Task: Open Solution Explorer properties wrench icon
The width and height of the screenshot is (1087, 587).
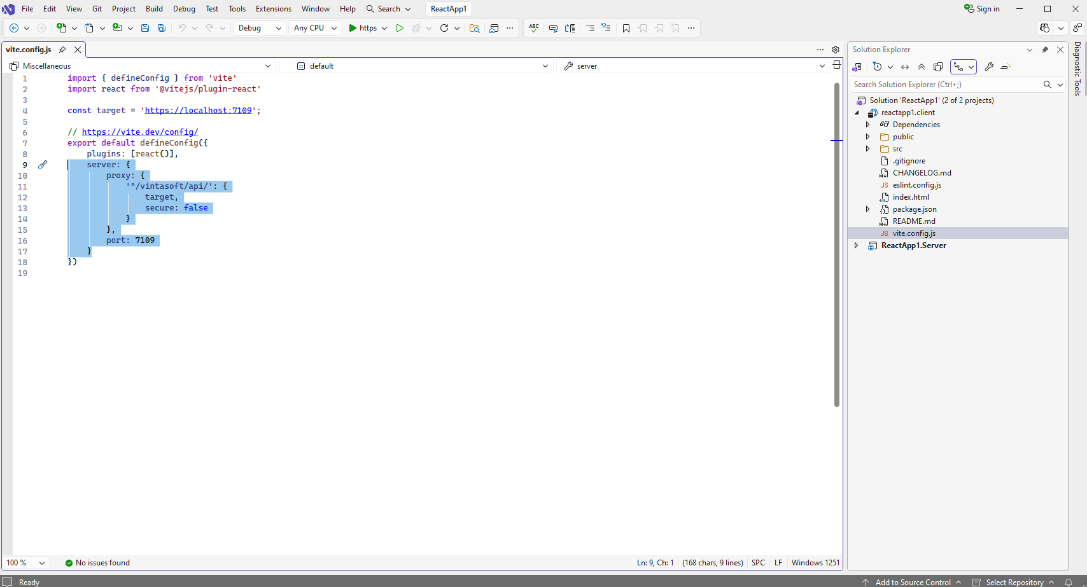Action: (989, 67)
